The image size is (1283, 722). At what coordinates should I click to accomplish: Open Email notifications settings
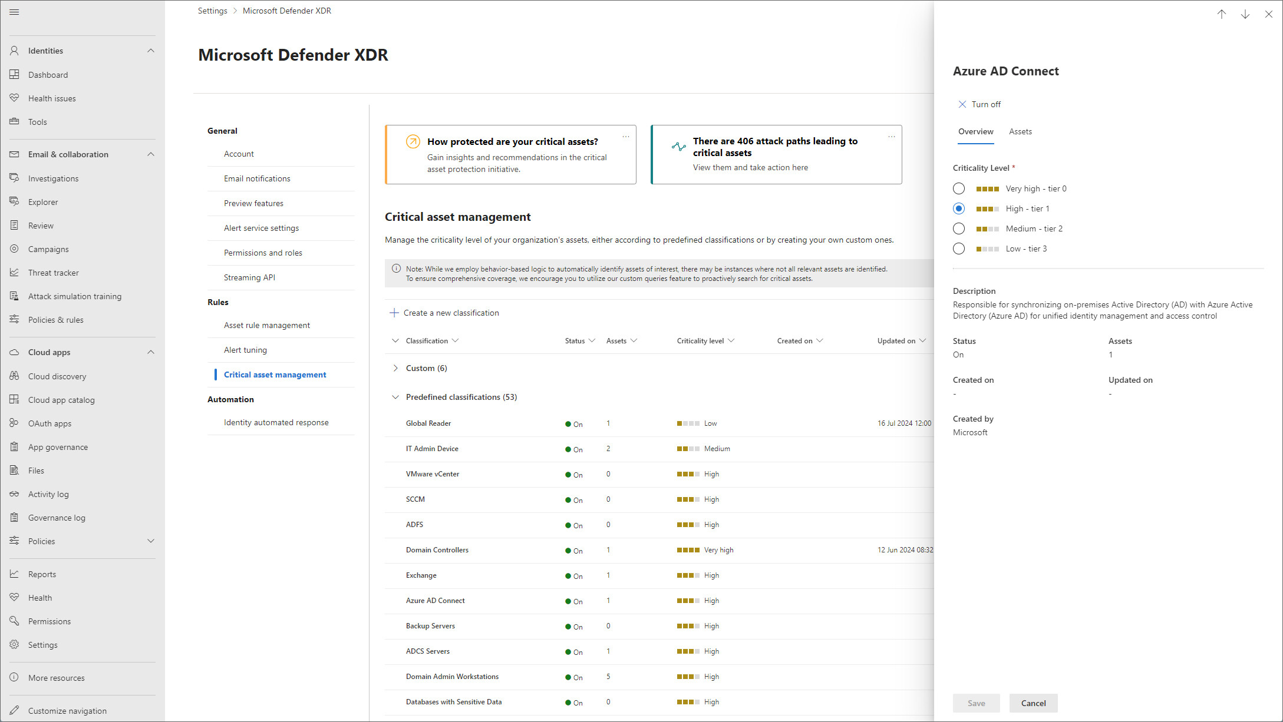(257, 178)
